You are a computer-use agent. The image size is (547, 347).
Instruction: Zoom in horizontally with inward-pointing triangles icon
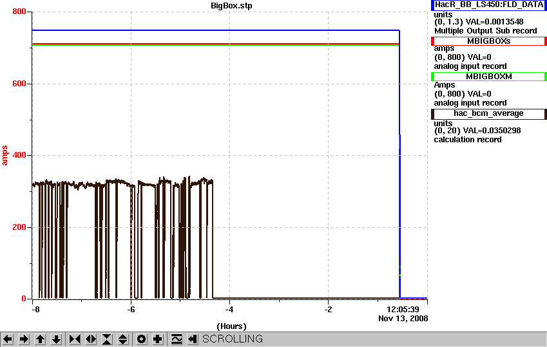[x=75, y=339]
